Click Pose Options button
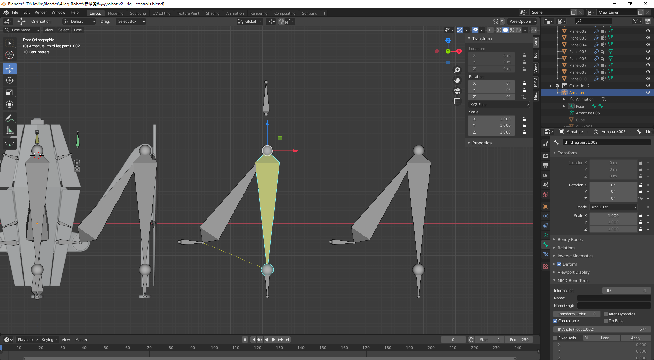 [523, 21]
